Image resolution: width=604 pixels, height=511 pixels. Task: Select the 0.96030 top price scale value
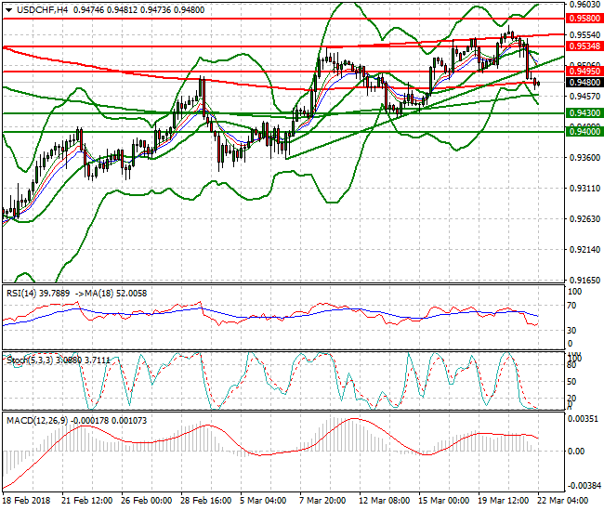(x=584, y=5)
